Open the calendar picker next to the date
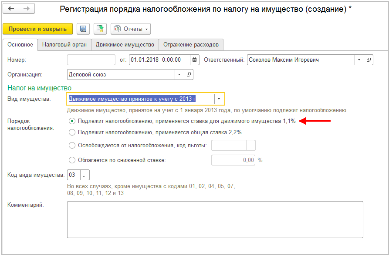 (x=194, y=60)
